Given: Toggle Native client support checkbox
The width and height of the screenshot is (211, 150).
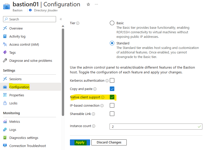Looking at the screenshot, I should point(112,97).
